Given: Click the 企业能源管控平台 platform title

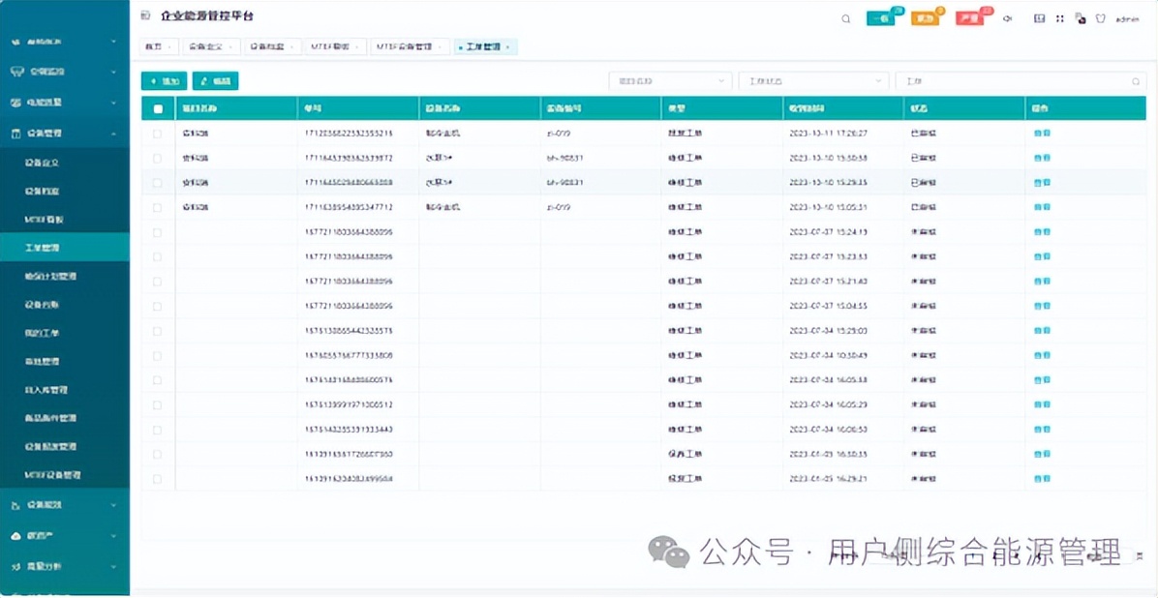Looking at the screenshot, I should coord(207,16).
